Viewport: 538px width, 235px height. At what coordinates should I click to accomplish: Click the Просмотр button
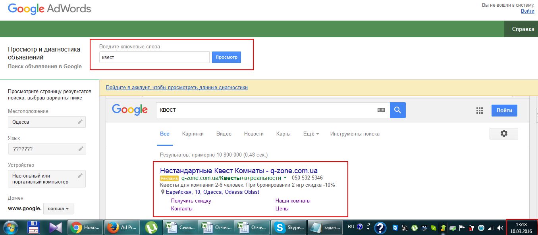click(226, 57)
